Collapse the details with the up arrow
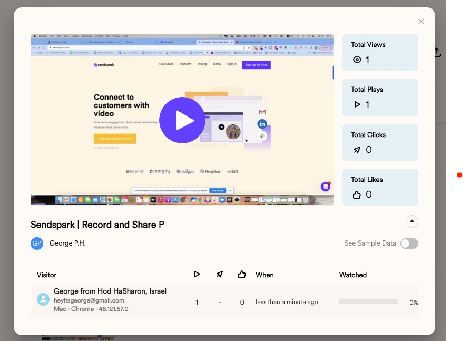The height and width of the screenshot is (341, 470). [412, 221]
